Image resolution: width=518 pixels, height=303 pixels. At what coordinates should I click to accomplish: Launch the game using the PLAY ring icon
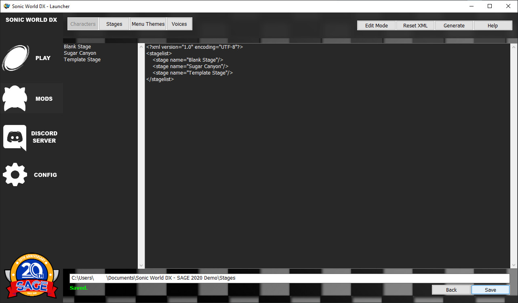click(16, 58)
